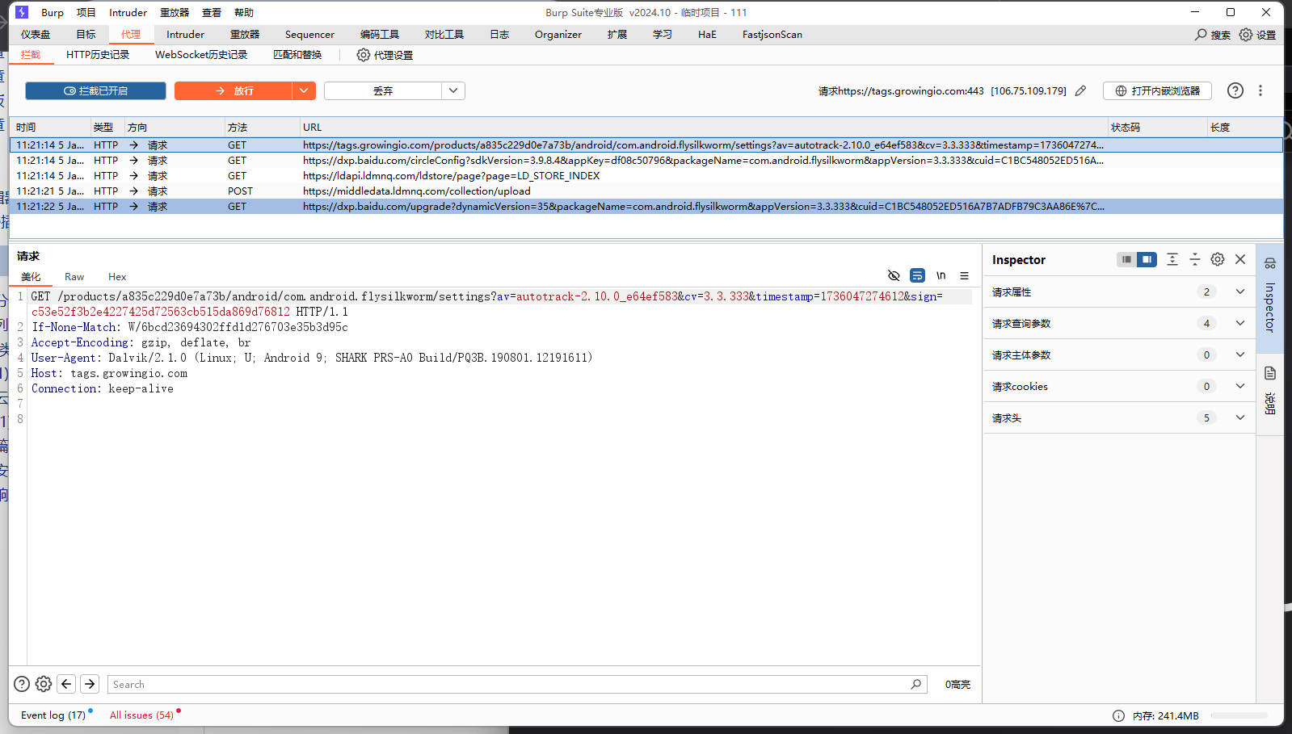
Task: Click the search magnifier inside search field
Action: (915, 684)
